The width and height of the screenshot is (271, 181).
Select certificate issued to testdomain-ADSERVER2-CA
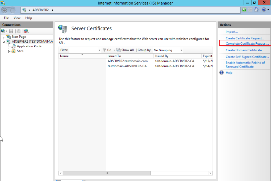[x=135, y=66]
